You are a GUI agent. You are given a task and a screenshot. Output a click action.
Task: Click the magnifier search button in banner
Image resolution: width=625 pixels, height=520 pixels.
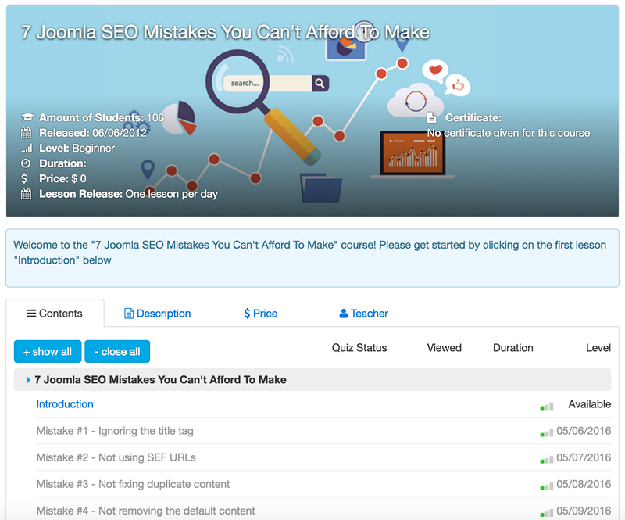[x=320, y=84]
